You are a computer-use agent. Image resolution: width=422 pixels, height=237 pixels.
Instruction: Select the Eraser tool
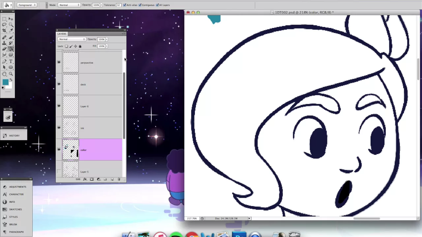coord(4,49)
